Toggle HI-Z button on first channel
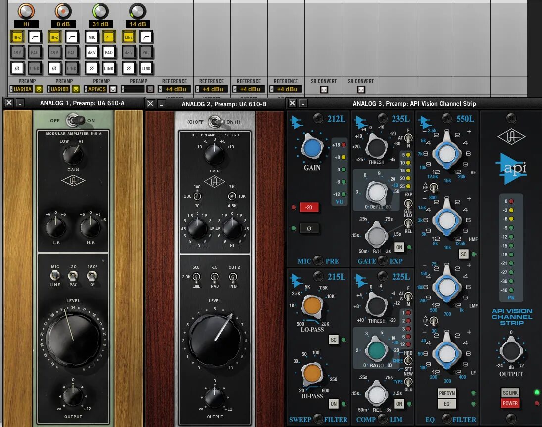Viewport: 542px width, 427px height. (17, 37)
